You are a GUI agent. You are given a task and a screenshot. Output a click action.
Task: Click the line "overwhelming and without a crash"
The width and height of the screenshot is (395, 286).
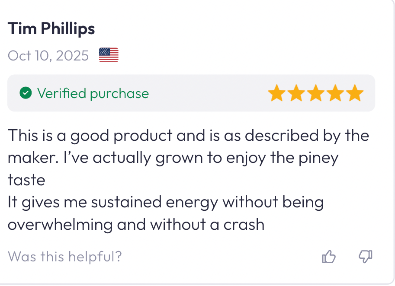[136, 225]
